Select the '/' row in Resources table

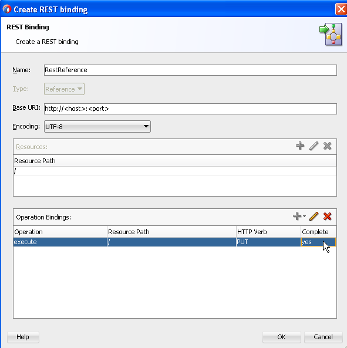pos(175,171)
